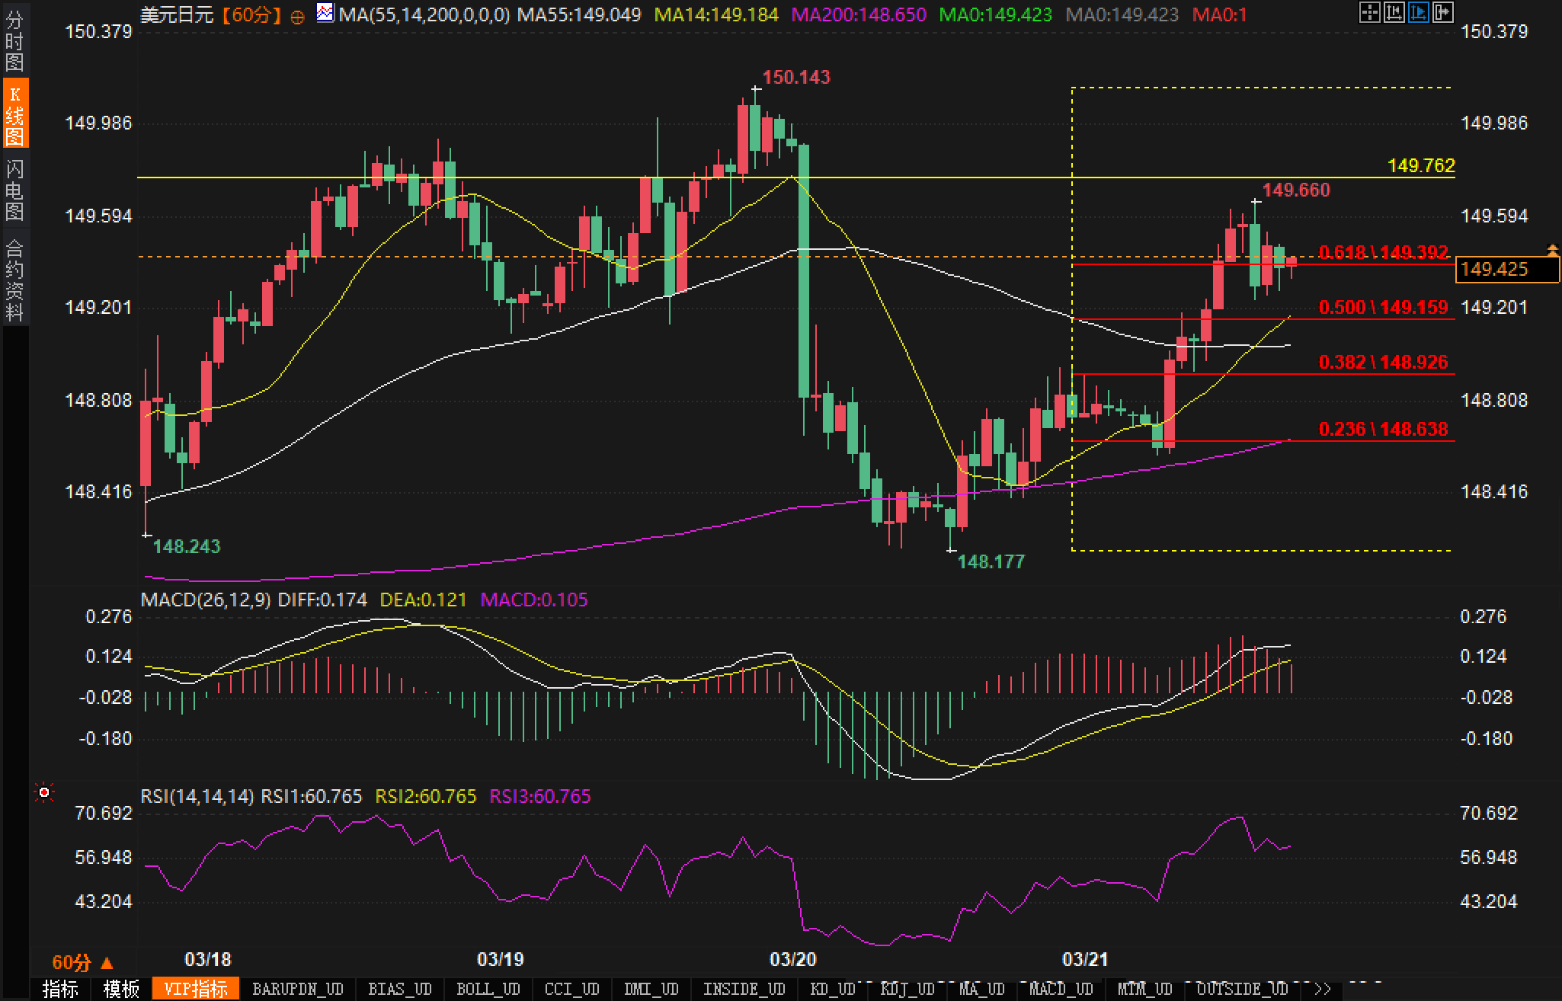This screenshot has width=1562, height=1001.
Task: Apply the MA_UD indicator
Action: click(x=981, y=989)
